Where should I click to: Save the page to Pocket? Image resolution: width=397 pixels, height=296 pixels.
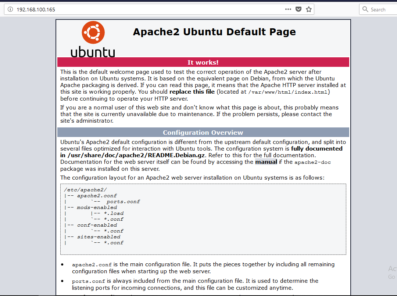(298, 10)
